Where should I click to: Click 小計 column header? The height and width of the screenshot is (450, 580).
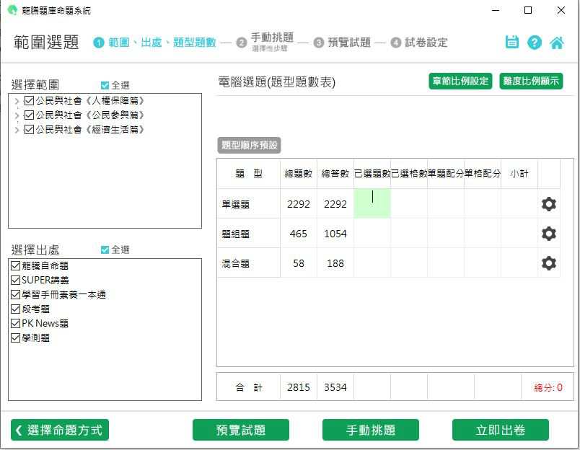(x=519, y=173)
